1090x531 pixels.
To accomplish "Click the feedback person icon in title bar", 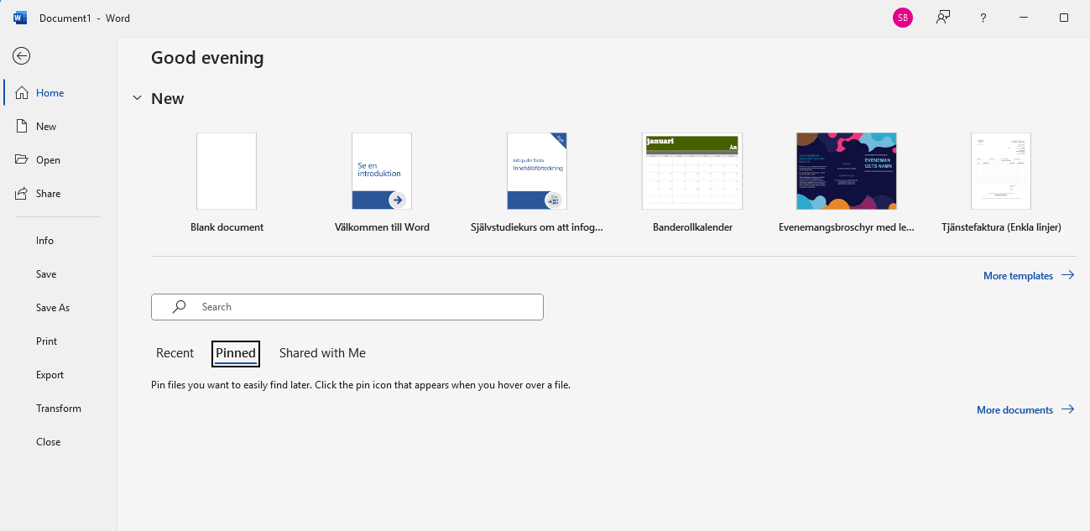I will point(943,18).
